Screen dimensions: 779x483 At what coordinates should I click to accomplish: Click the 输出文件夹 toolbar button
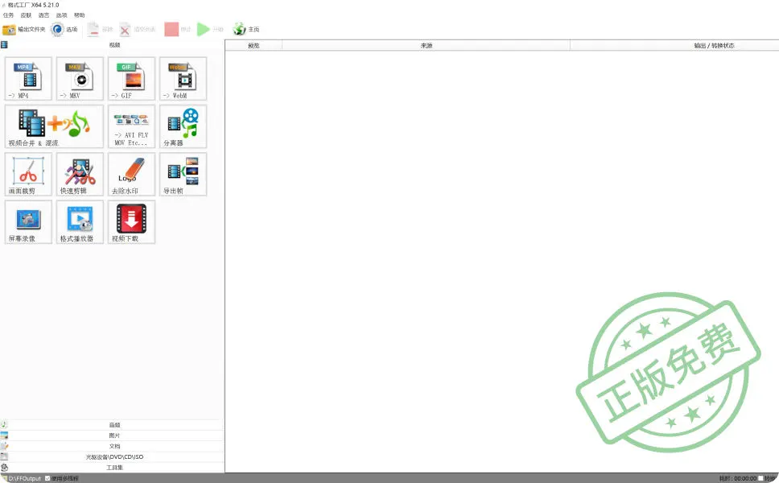pos(24,30)
